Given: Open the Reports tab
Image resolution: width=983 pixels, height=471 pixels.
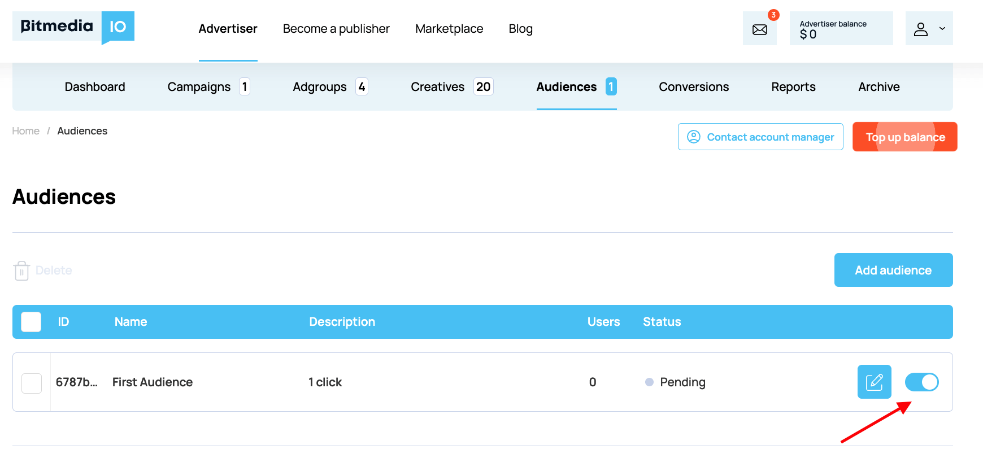Looking at the screenshot, I should coord(793,87).
